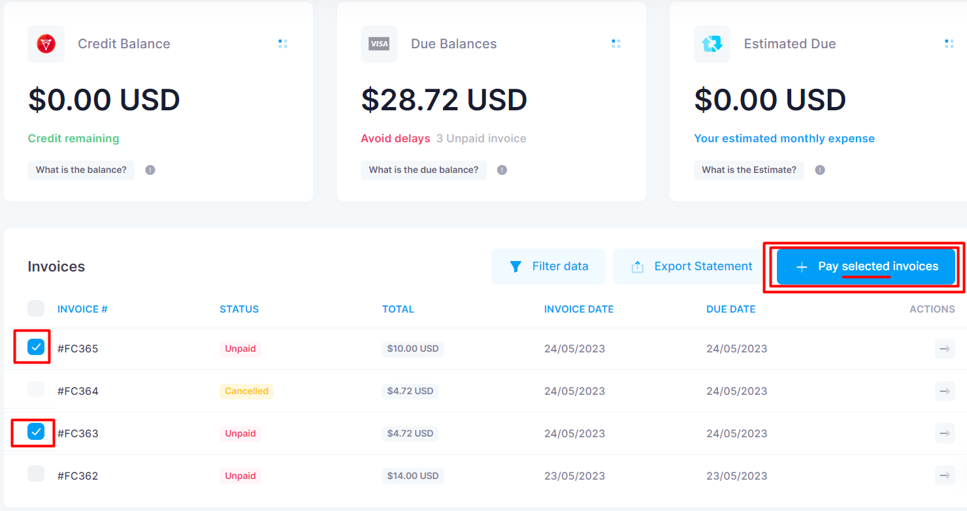Viewport: 967px width, 511px height.
Task: Click Export Statement button
Action: coord(691,266)
